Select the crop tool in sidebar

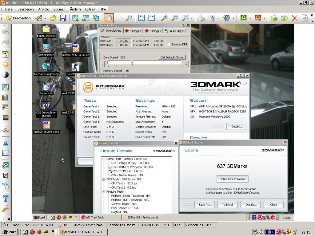pos(6,176)
